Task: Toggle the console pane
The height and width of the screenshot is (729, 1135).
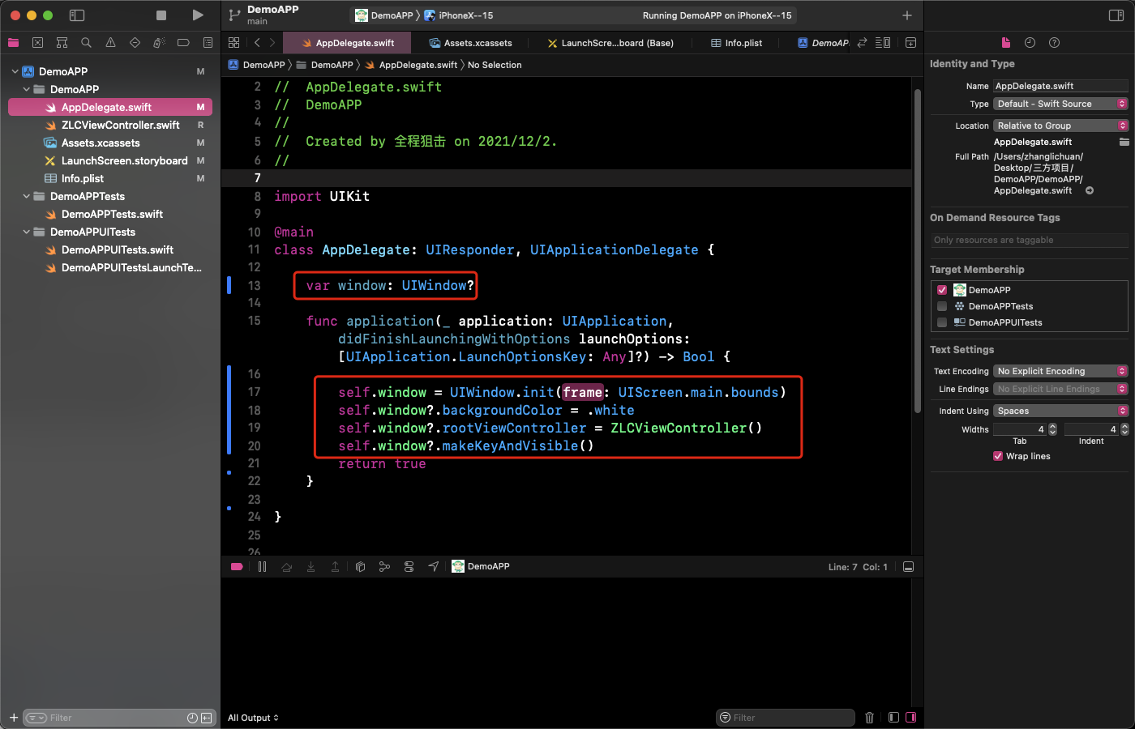Action: pos(910,718)
